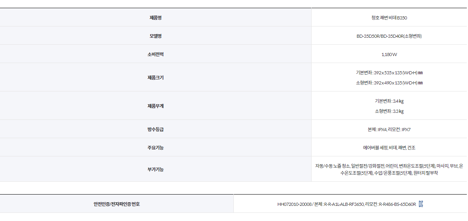Click the 소형변좌 3.3 kg weight line
The image size is (468, 221).
point(389,111)
